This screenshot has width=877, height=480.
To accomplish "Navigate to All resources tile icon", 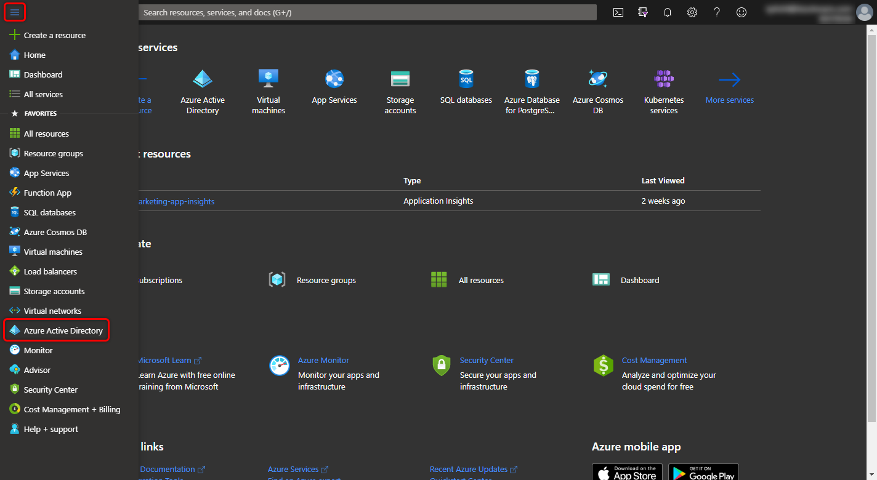I will (x=438, y=280).
